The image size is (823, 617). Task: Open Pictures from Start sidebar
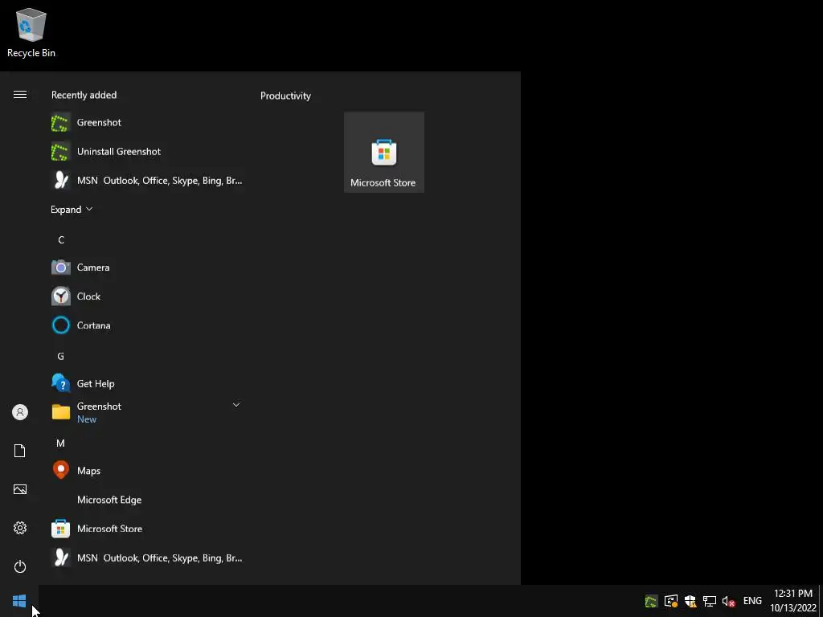pos(20,489)
